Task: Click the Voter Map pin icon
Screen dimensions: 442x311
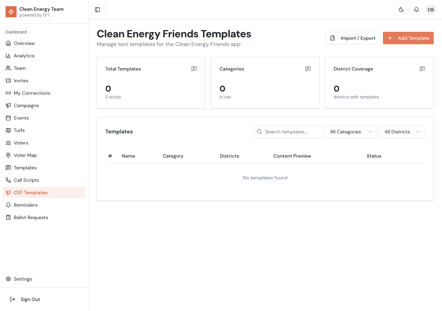Action: (8, 155)
